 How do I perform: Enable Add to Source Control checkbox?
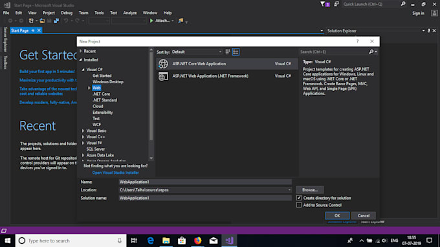(299, 205)
